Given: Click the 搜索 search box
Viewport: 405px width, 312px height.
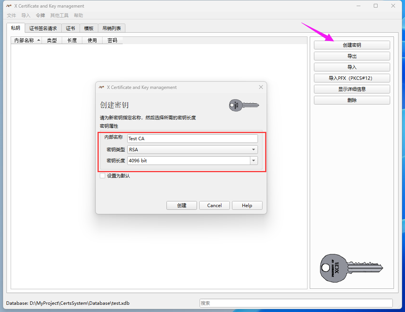Looking at the screenshot, I should (296, 303).
